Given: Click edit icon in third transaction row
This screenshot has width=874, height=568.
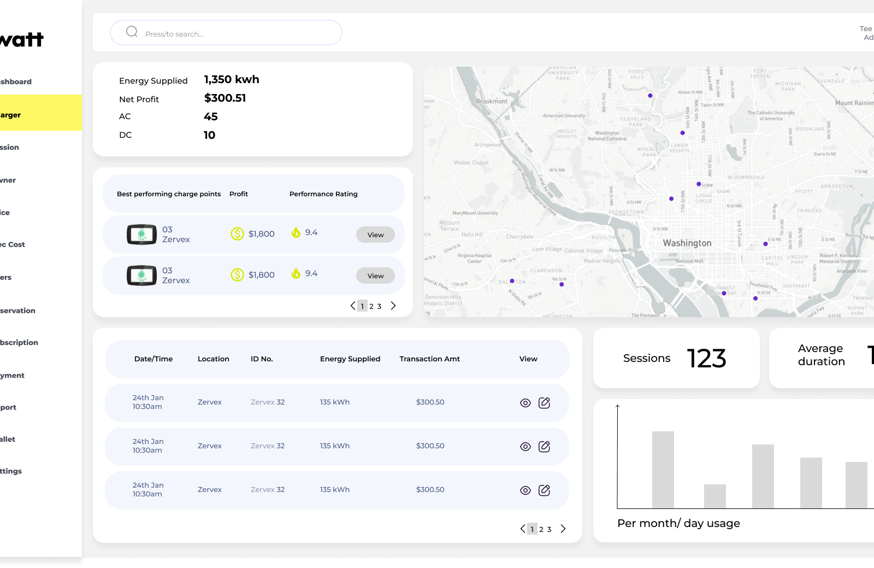Looking at the screenshot, I should [x=544, y=490].
